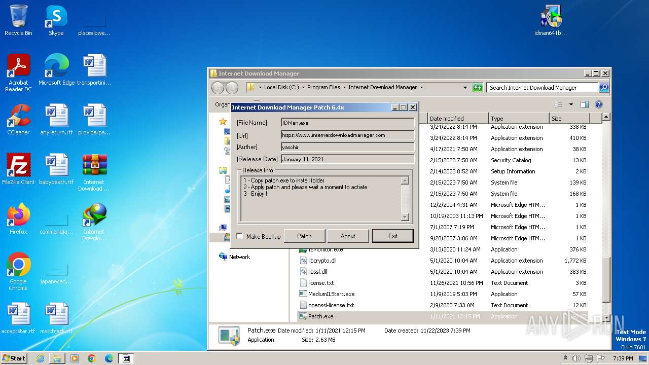
Task: Open the change view options dropdown arrow
Action: [x=571, y=104]
